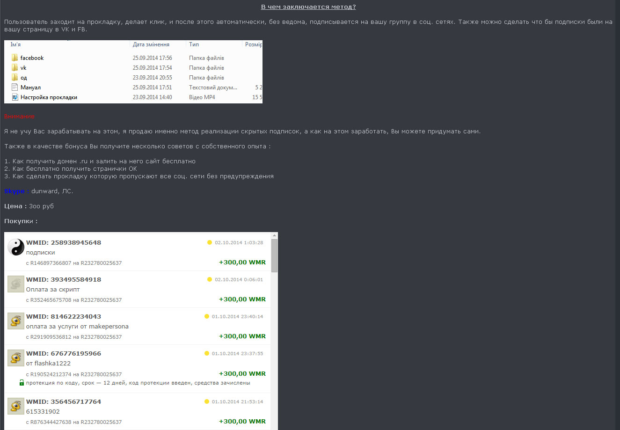Screen dimensions: 620x430
Task: Click the facebook folder icon
Action: click(x=15, y=58)
